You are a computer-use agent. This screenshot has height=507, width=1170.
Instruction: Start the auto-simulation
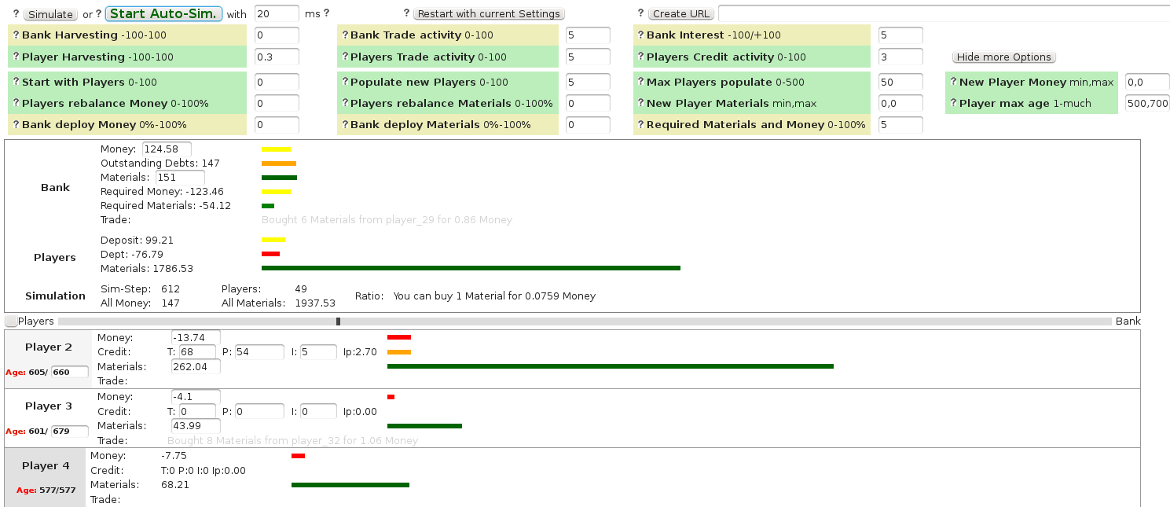click(163, 13)
